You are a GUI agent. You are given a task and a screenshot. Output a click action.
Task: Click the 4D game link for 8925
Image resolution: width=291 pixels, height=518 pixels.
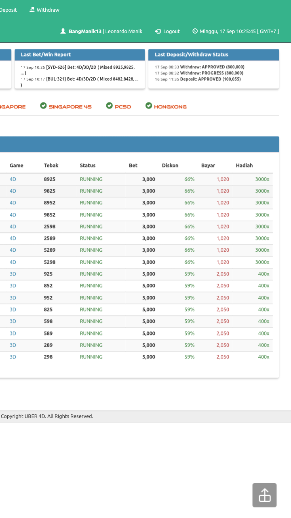(x=13, y=179)
